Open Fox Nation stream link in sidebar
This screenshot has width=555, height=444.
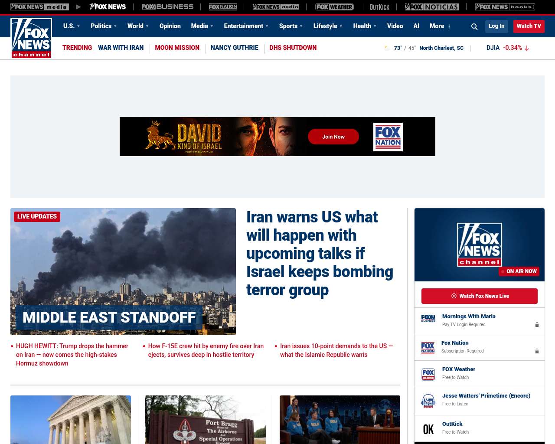click(455, 343)
